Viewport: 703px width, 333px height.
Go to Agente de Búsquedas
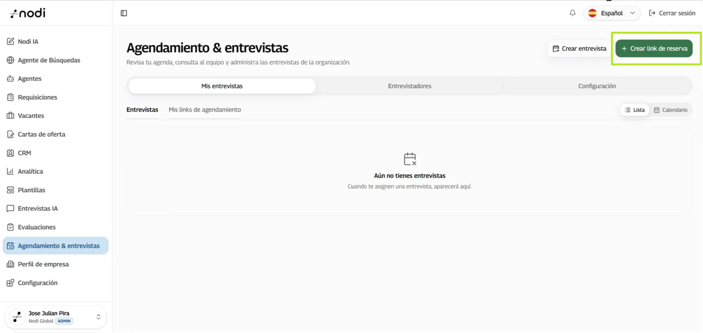pos(55,60)
